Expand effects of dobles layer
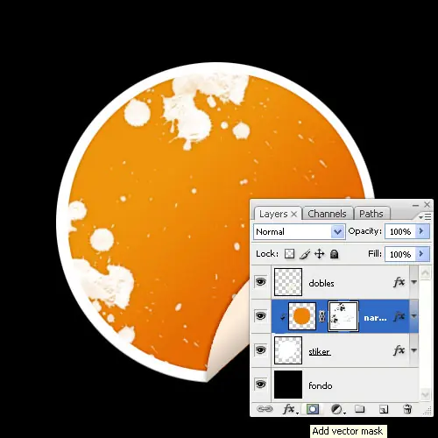The image size is (438, 438). click(414, 282)
